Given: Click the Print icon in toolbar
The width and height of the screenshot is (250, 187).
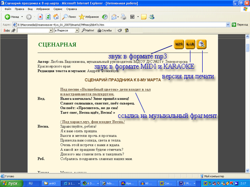Looking at the screenshot, I should (124, 17).
